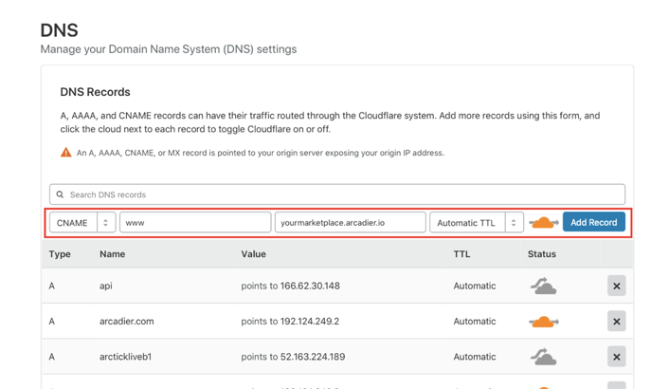Toggle Cloudflare cloud for api record
Screen dimensions: 669x389
[543, 286]
